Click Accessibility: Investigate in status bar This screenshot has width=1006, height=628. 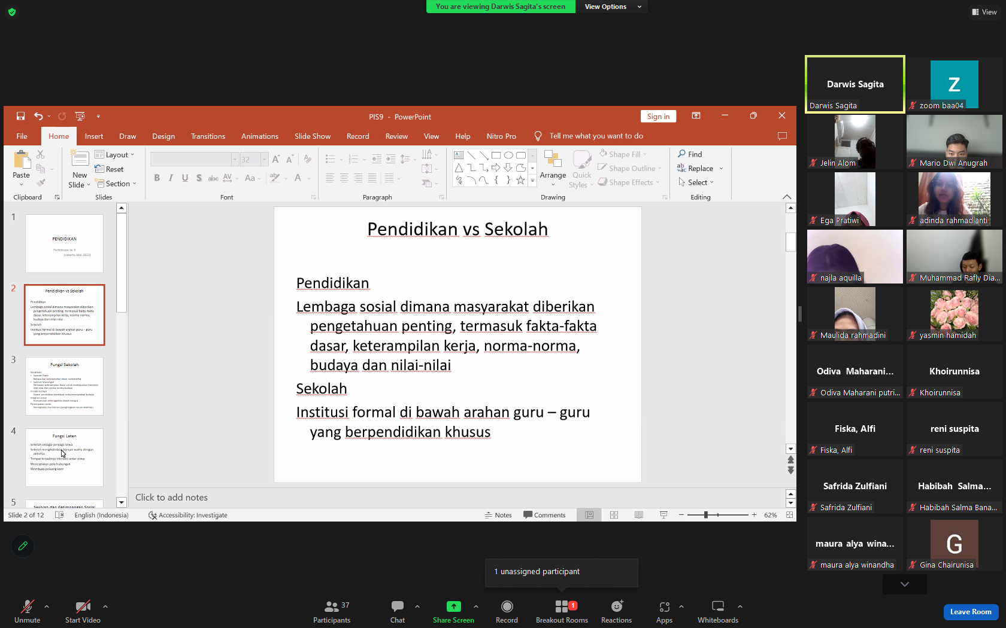point(188,515)
